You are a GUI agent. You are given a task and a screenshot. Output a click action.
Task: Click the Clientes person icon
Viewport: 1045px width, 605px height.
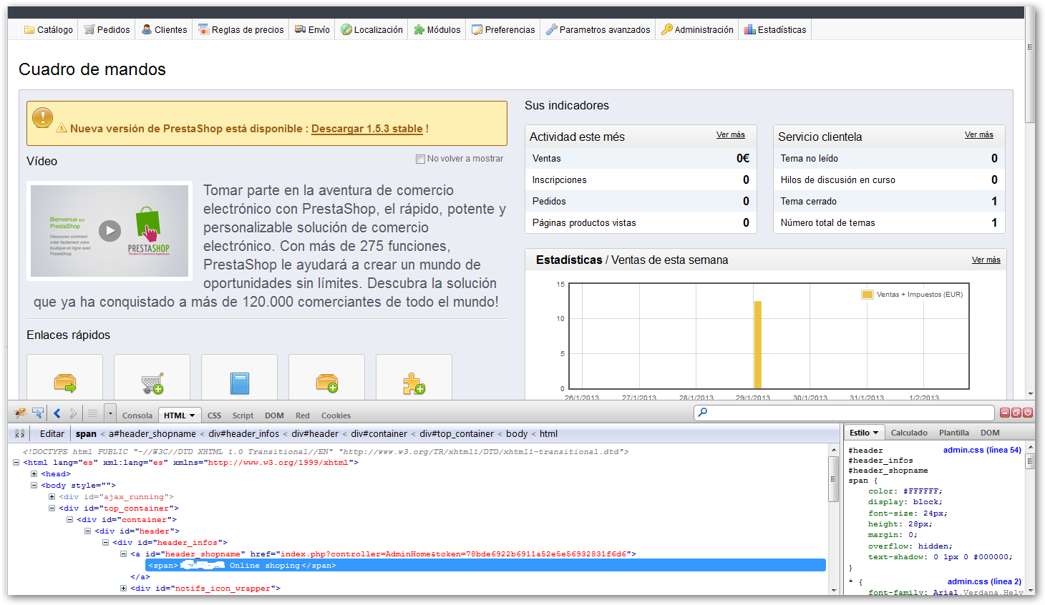147,29
